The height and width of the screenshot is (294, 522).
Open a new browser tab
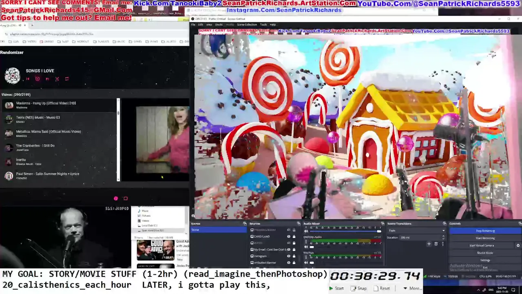pyautogui.click(x=32, y=25)
